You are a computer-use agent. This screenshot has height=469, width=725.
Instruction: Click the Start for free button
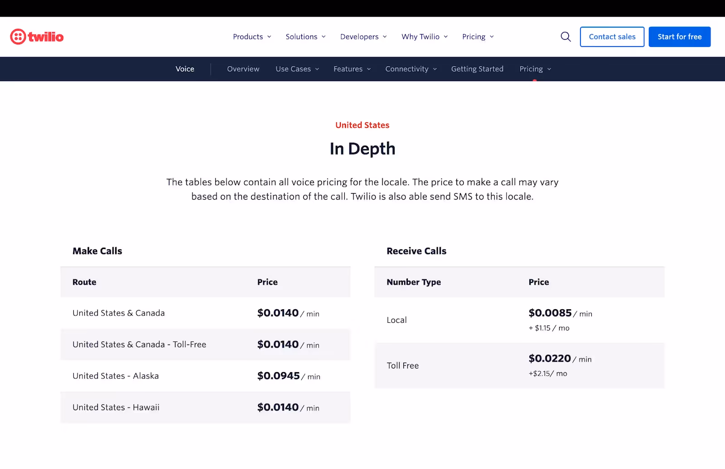point(680,37)
